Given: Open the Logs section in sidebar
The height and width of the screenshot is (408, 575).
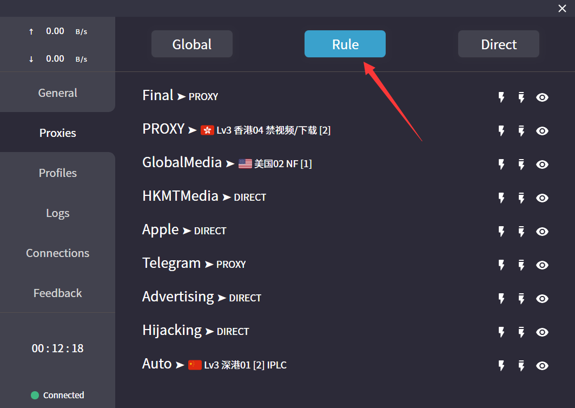Looking at the screenshot, I should point(57,213).
